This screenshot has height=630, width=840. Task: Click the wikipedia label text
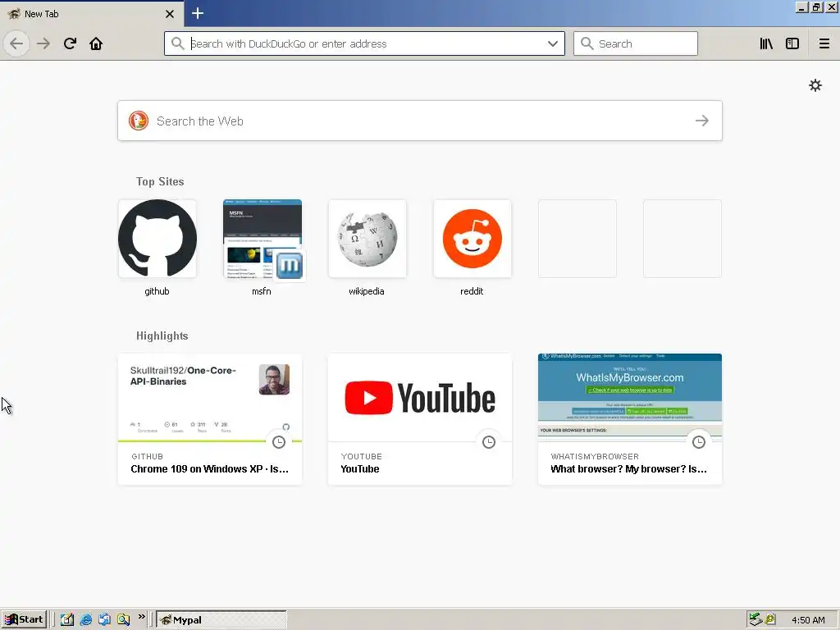pyautogui.click(x=367, y=291)
